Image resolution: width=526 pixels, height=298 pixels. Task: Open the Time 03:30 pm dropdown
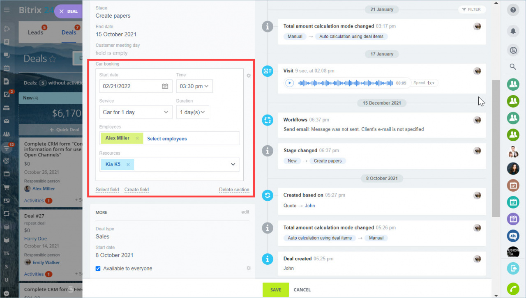(x=194, y=86)
